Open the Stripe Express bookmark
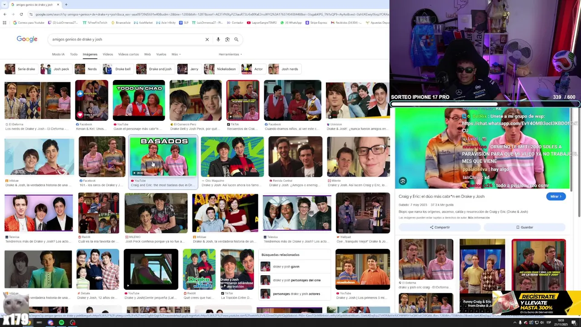 pyautogui.click(x=316, y=23)
